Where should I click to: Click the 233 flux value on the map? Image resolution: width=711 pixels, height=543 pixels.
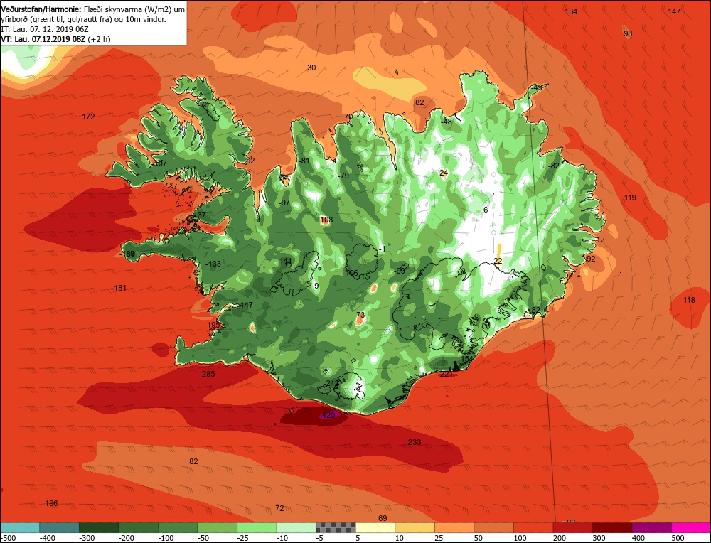[x=415, y=442]
